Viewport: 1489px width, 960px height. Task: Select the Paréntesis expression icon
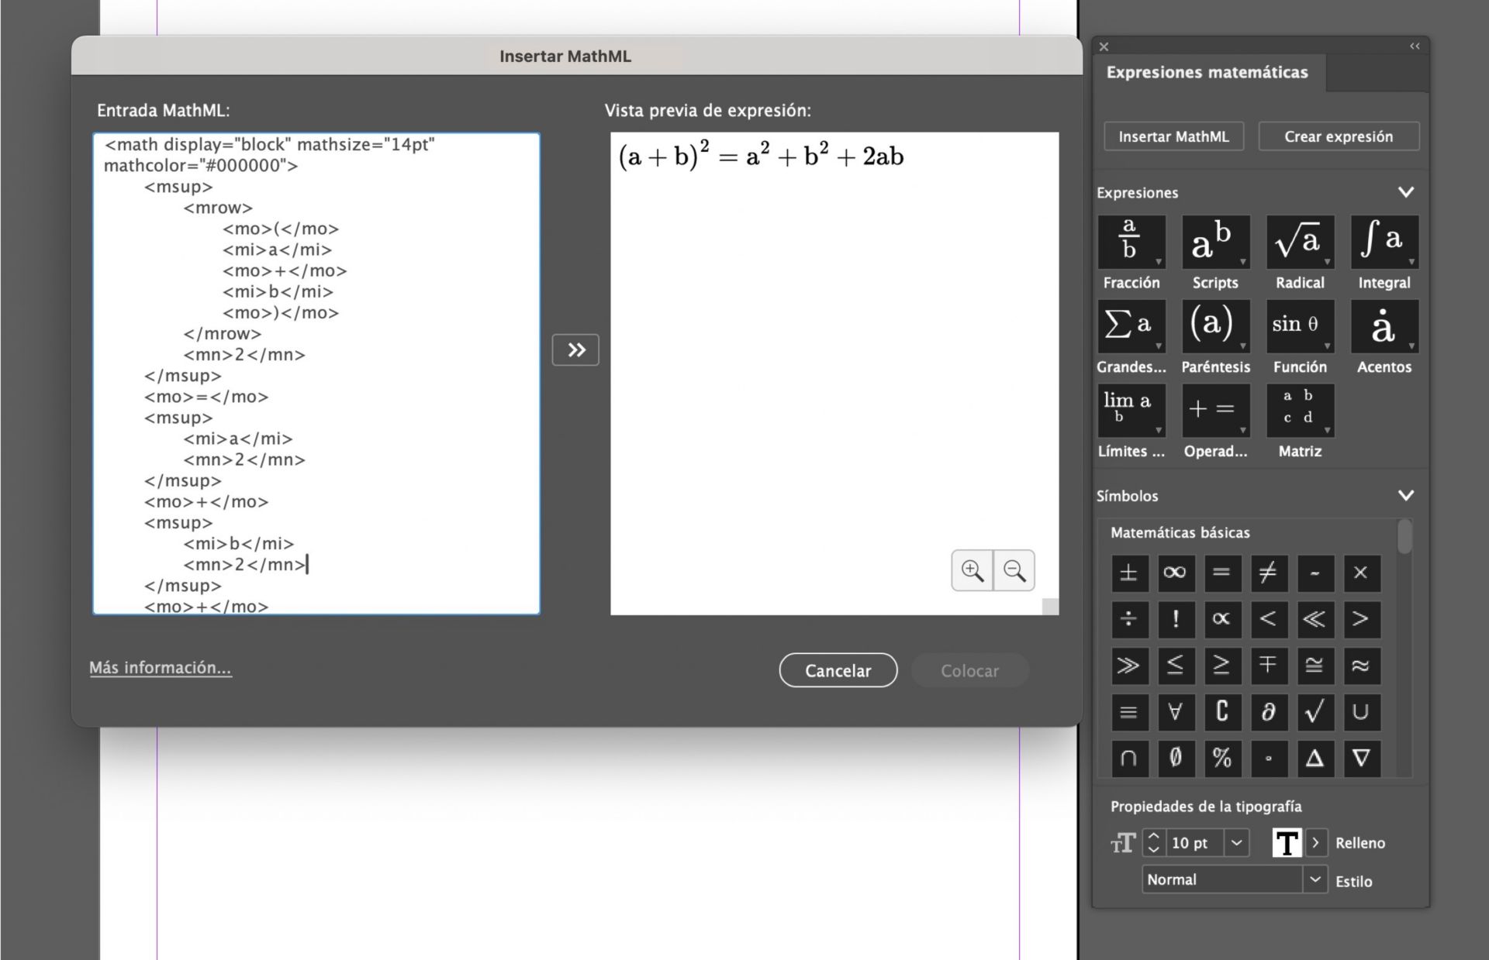(x=1215, y=326)
